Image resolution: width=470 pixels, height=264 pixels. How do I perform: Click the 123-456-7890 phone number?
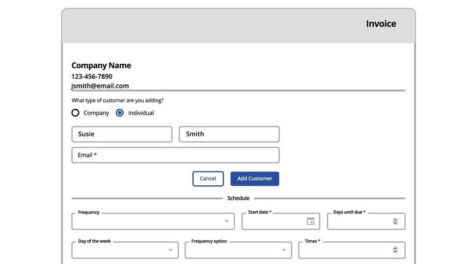[x=92, y=76]
